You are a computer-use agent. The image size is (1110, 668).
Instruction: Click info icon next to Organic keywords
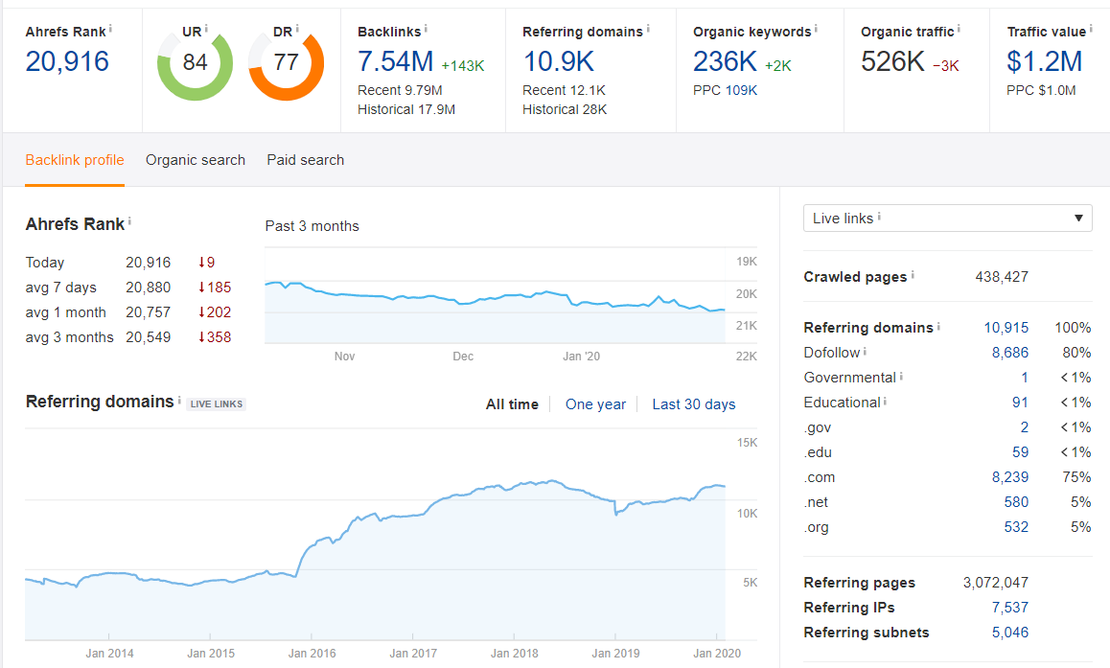click(x=816, y=30)
